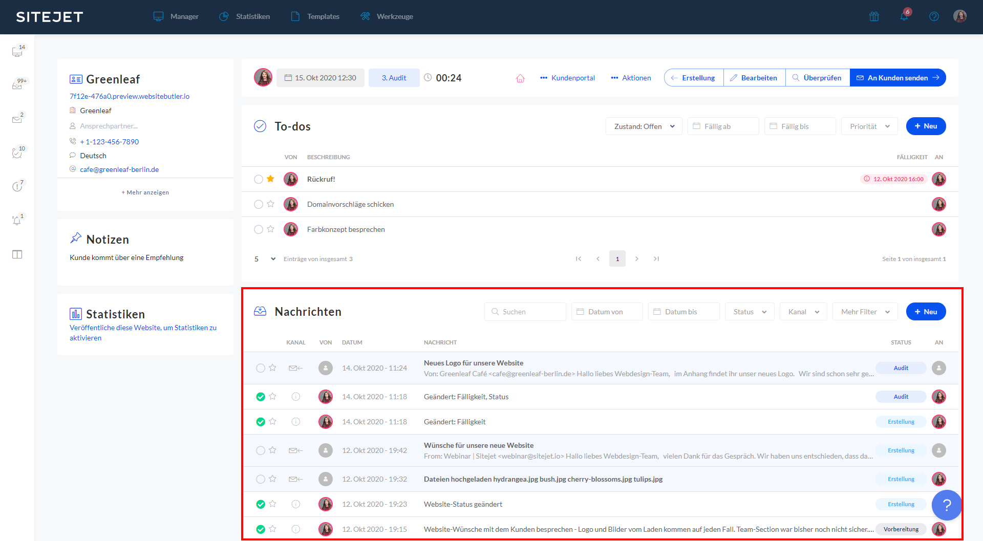Open Kanal filter dropdown
Image resolution: width=983 pixels, height=541 pixels.
pyautogui.click(x=803, y=312)
